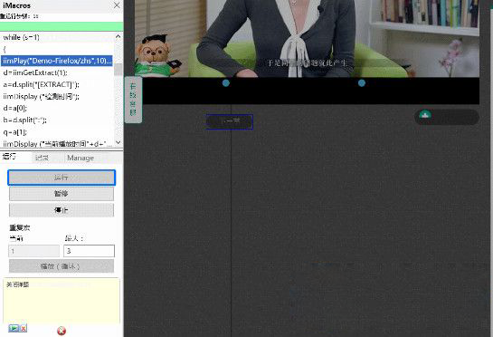The image size is (493, 337).
Task: Click the small green play icon
Action: (14, 328)
